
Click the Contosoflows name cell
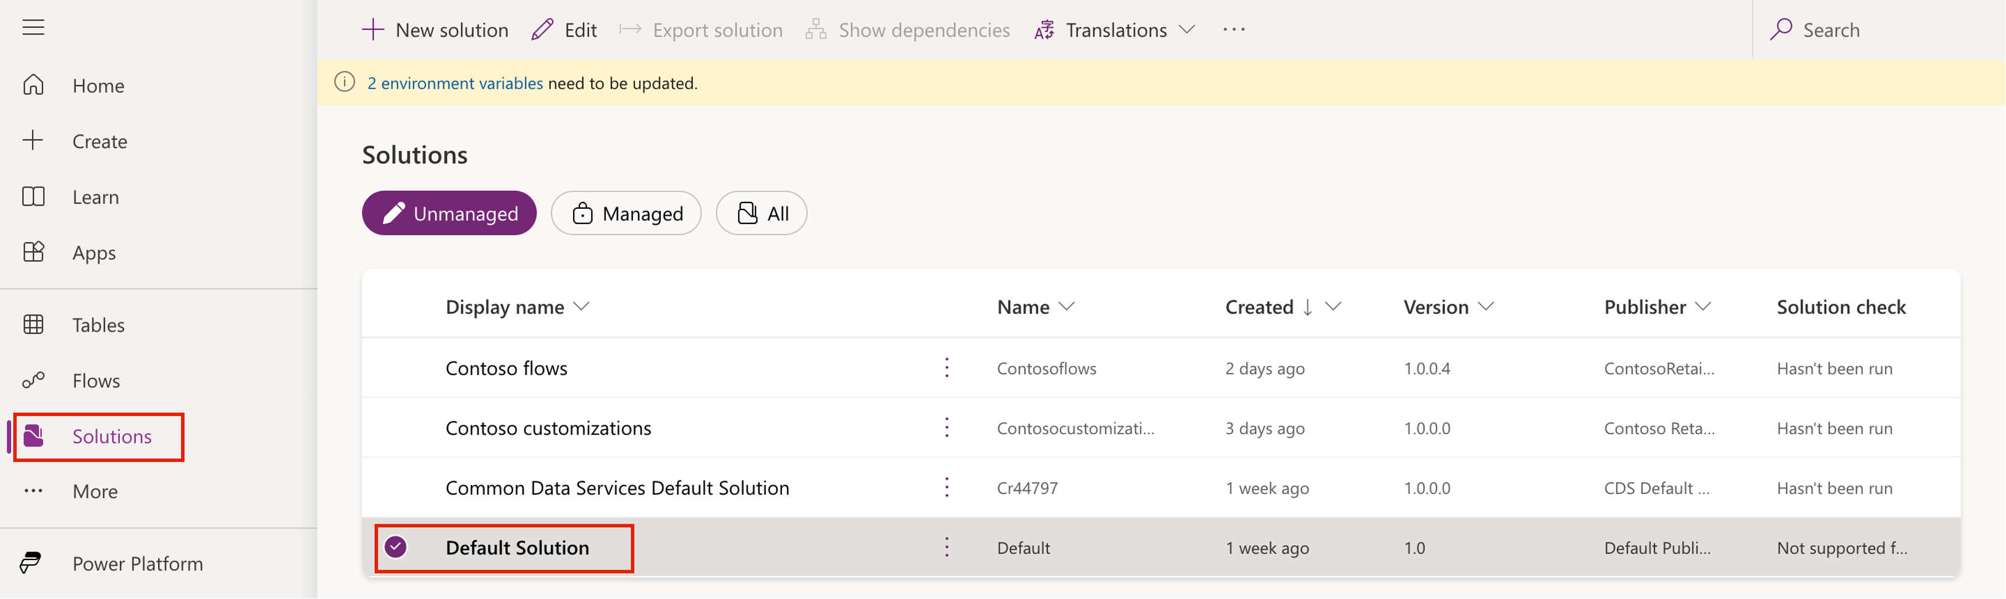pos(1047,369)
